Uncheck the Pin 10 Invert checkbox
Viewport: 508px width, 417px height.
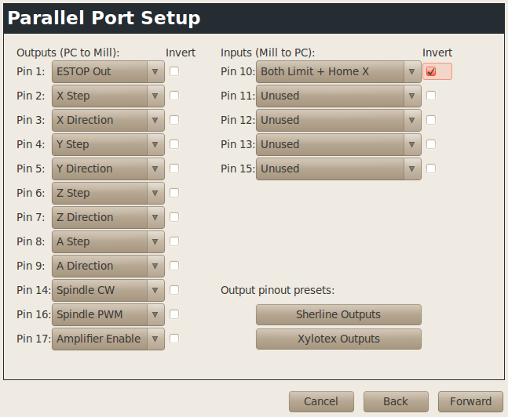pyautogui.click(x=431, y=71)
